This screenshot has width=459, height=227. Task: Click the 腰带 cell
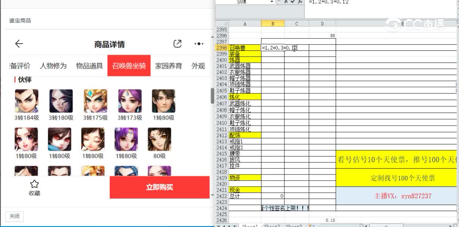(x=245, y=154)
